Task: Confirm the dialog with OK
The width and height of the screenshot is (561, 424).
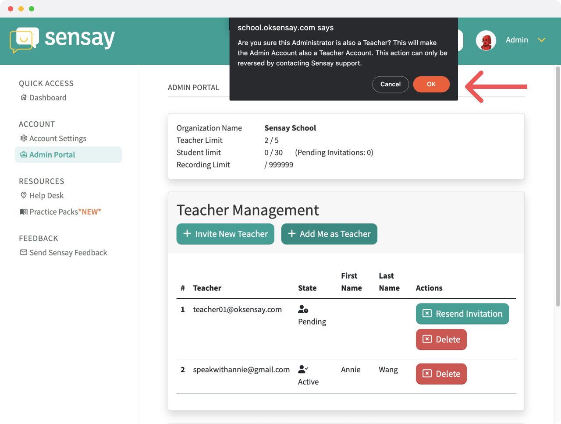Action: point(431,84)
